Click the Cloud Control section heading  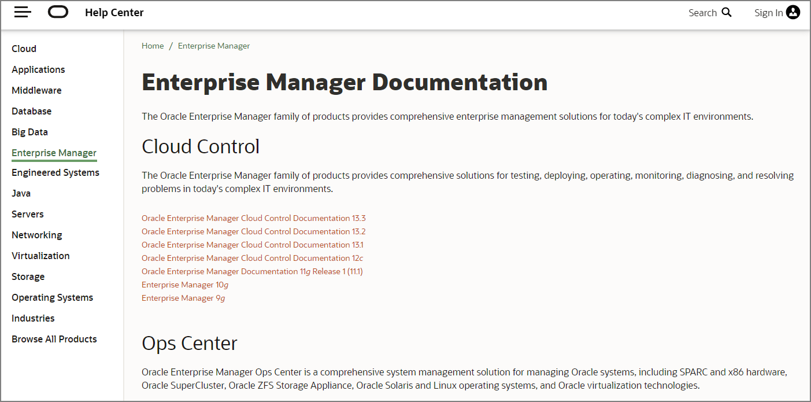coord(201,146)
